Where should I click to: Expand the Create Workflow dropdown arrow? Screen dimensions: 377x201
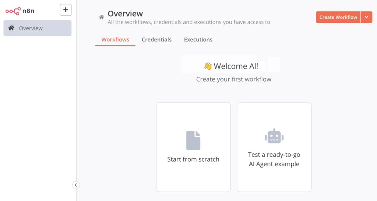tap(366, 17)
